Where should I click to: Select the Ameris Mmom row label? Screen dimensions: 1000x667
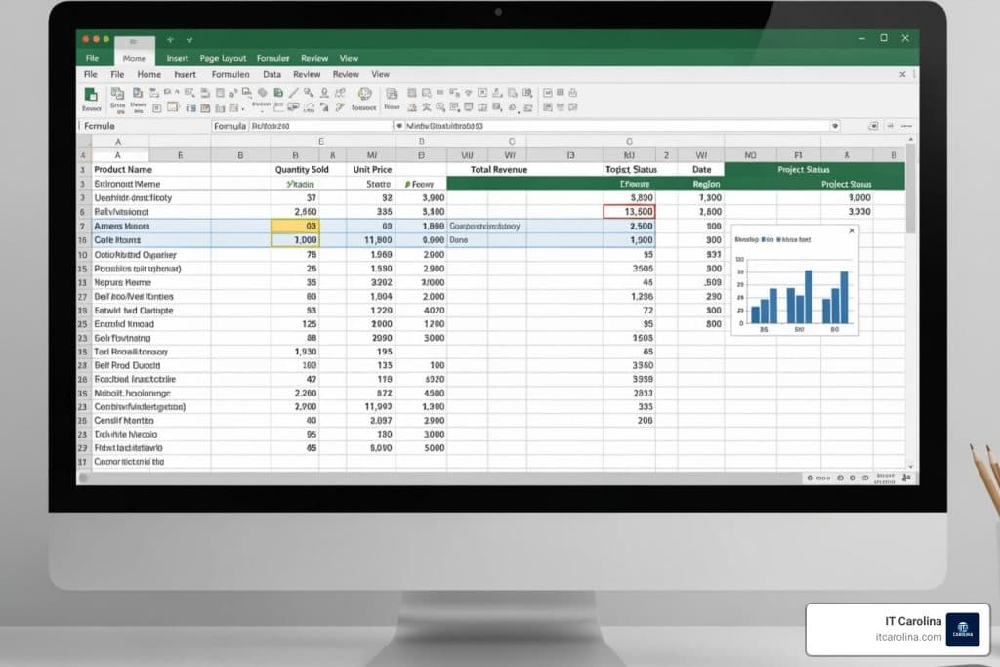click(122, 226)
